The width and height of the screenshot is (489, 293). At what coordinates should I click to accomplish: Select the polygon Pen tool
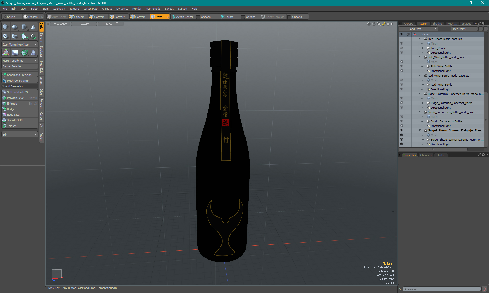[24, 36]
